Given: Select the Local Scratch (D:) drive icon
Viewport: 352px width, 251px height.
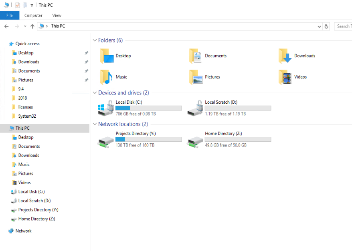Looking at the screenshot, I should pos(195,108).
